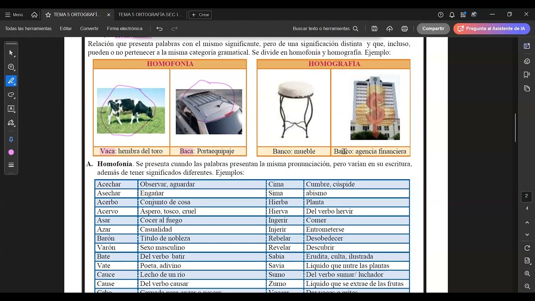Open the Convertir menu

pyautogui.click(x=89, y=28)
